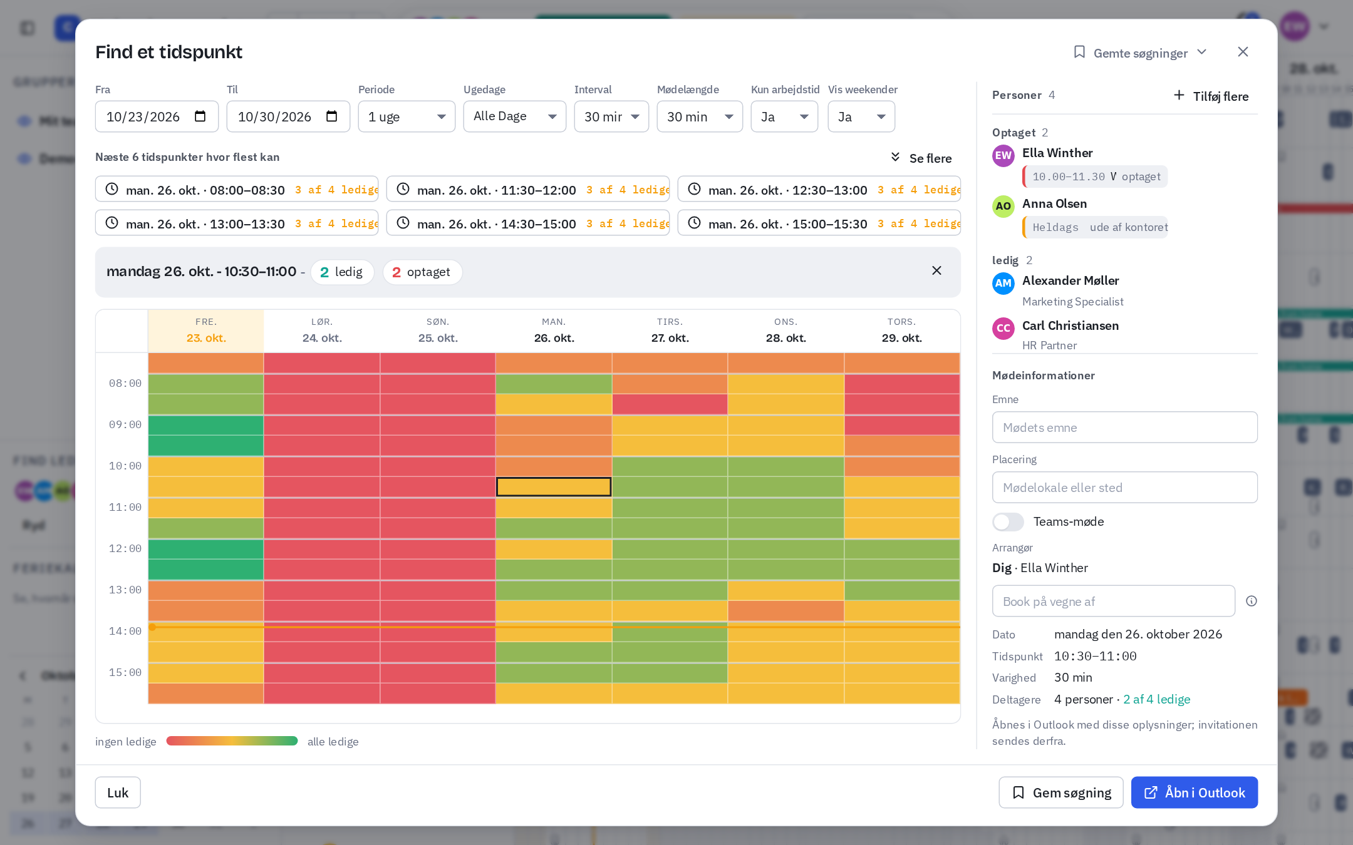Open the Mødelængde 30 min dropdown
Image resolution: width=1353 pixels, height=845 pixels.
(700, 116)
